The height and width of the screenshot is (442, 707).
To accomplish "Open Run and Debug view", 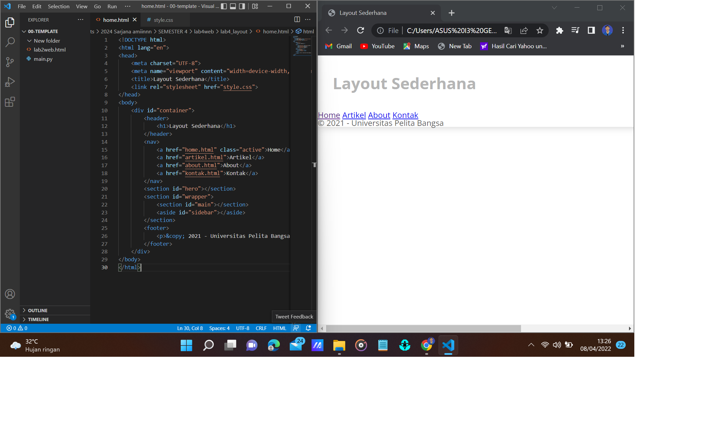I will (x=10, y=82).
